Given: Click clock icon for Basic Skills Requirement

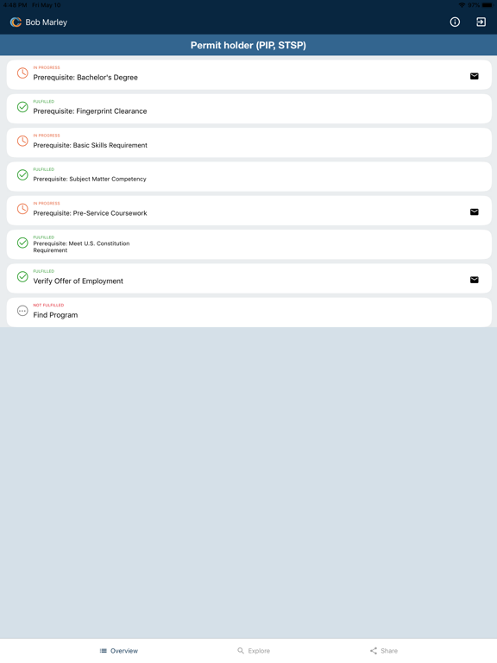Looking at the screenshot, I should point(22,141).
